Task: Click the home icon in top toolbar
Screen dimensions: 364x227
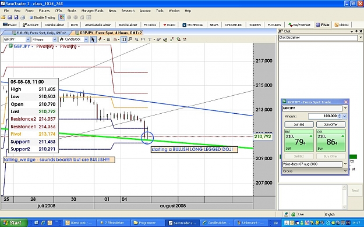Action: pyautogui.click(x=82, y=17)
